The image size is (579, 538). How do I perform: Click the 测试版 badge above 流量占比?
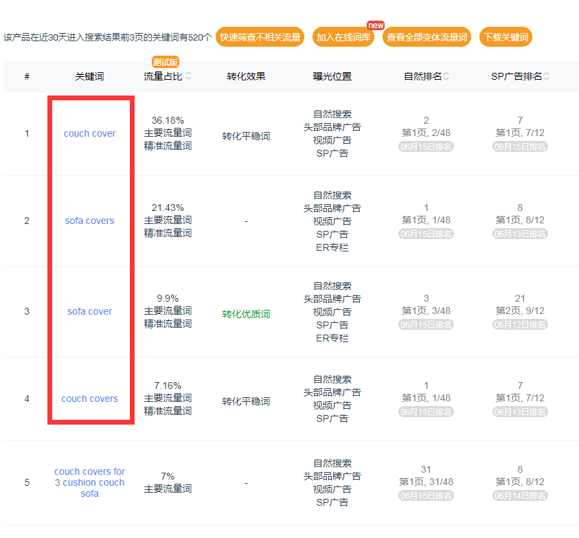tap(166, 62)
